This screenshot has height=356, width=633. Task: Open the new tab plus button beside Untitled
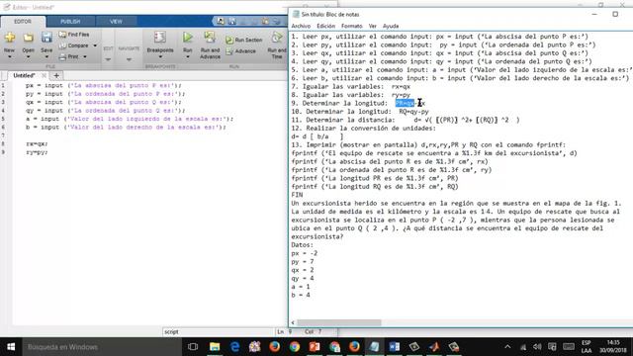pyautogui.click(x=56, y=75)
